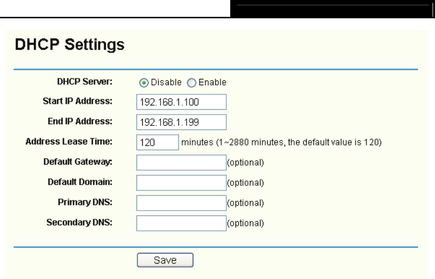Select the Enable DHCP Server radio button

point(191,83)
